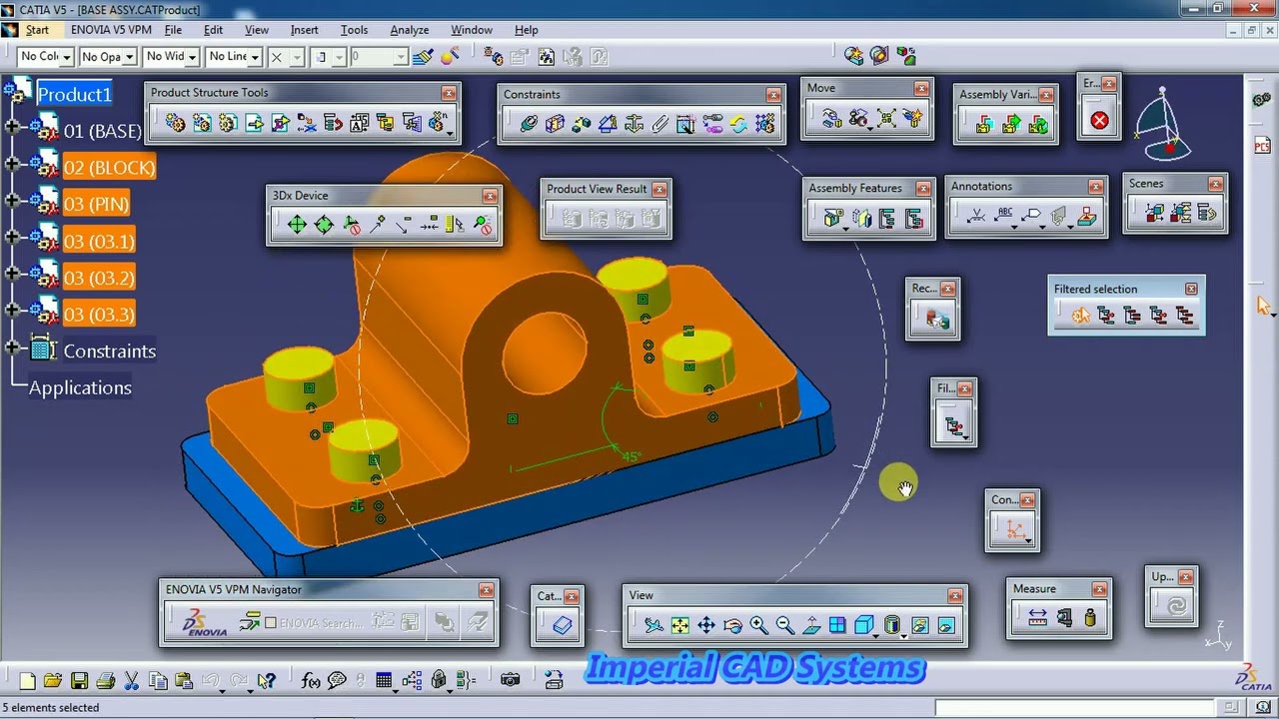The width and height of the screenshot is (1279, 719).
Task: Open the No Color dropdown
Action: (69, 57)
